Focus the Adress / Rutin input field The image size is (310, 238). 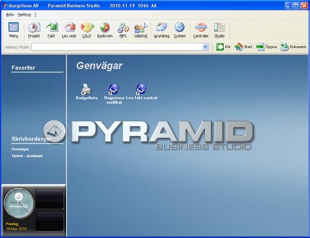click(x=117, y=47)
